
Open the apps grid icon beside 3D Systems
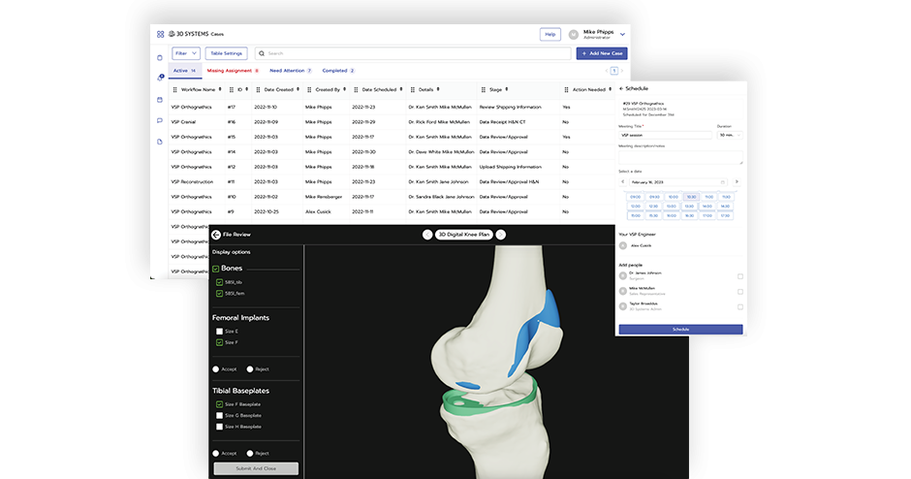coord(160,34)
